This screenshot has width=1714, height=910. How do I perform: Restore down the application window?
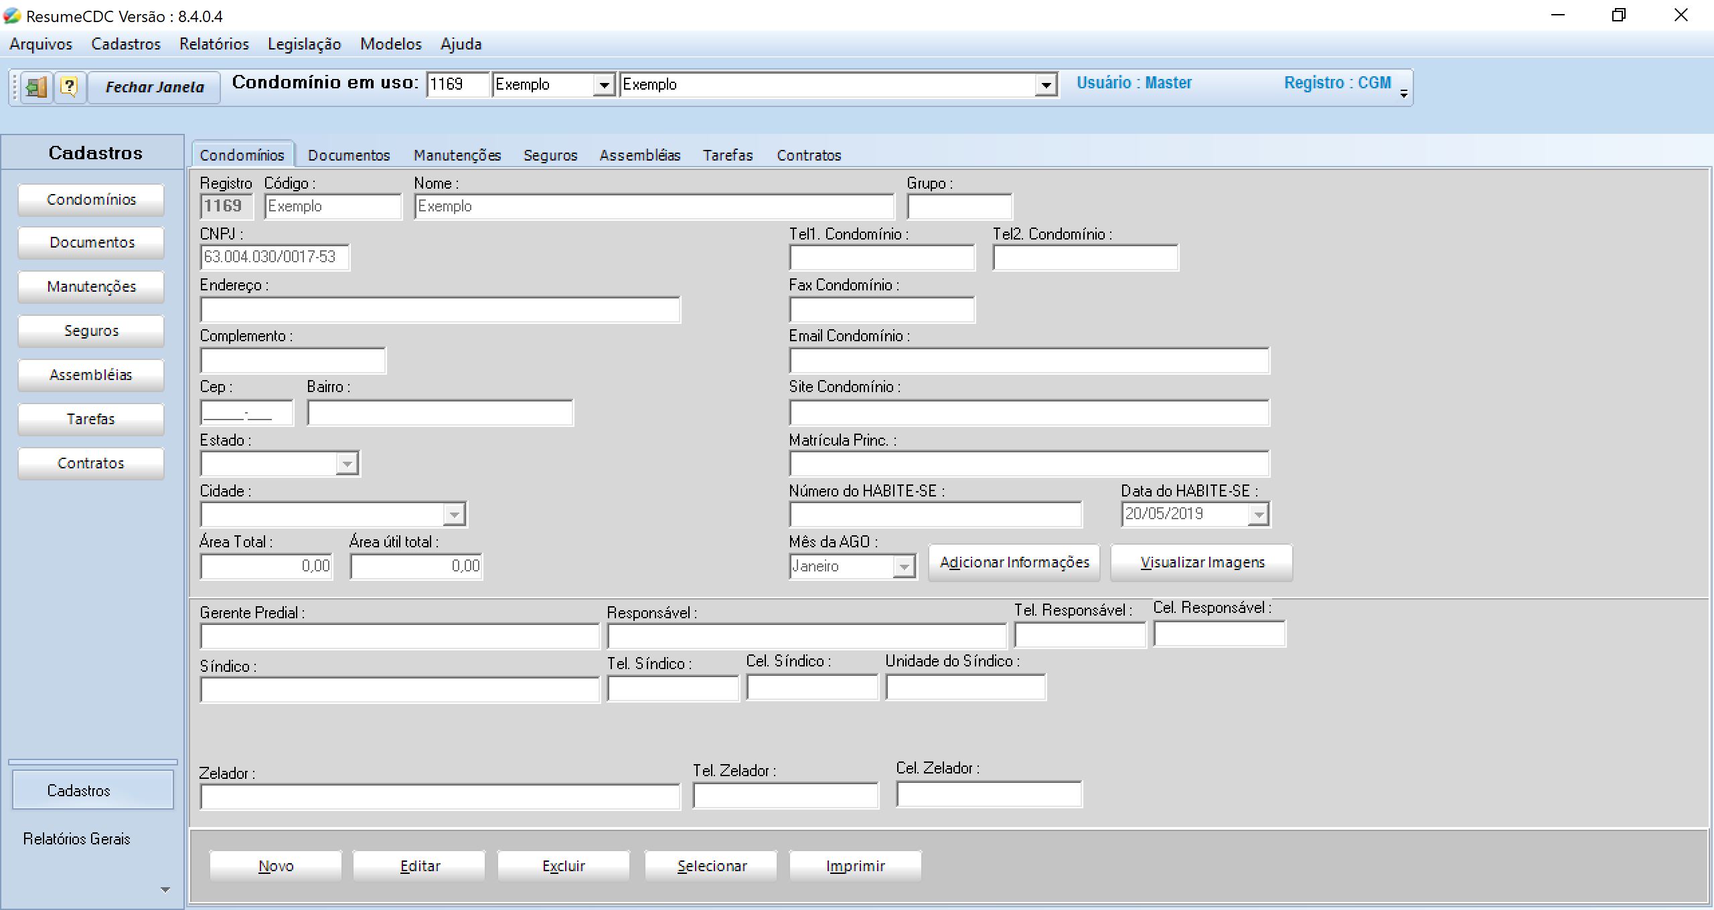1618,15
